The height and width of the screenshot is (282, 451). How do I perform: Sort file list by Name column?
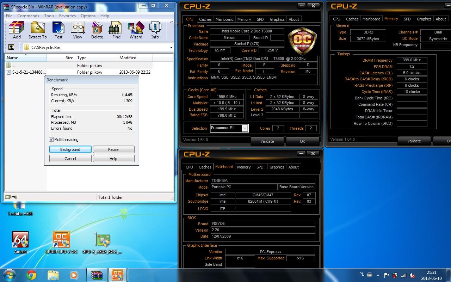[25, 58]
